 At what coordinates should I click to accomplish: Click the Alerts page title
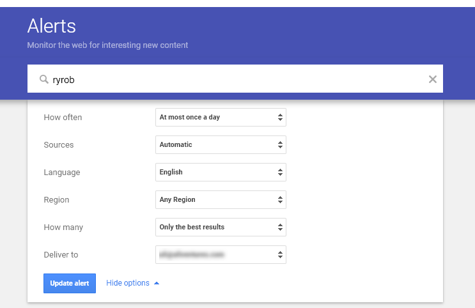pyautogui.click(x=52, y=26)
